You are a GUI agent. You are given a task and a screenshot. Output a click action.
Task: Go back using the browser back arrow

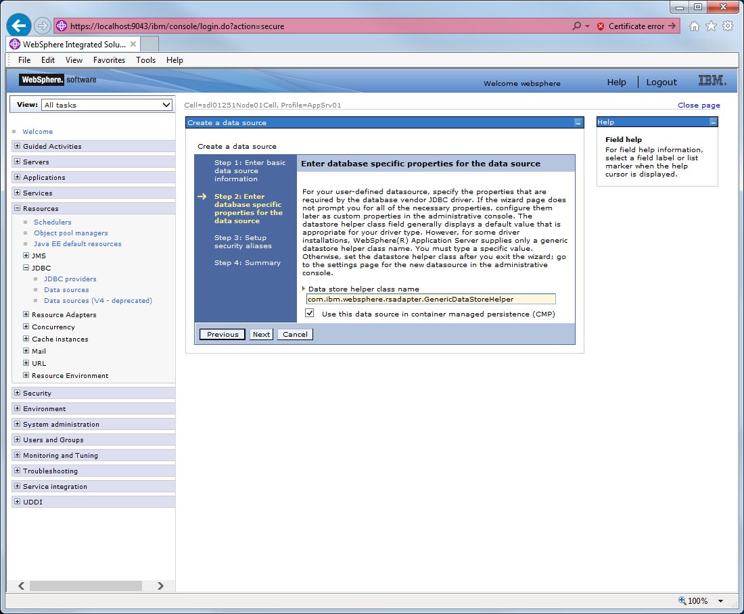coord(19,26)
